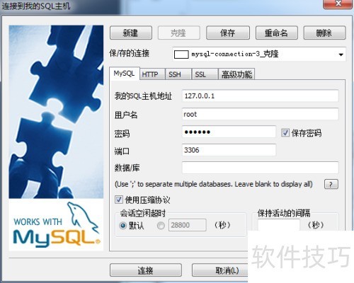The height and width of the screenshot is (283, 354).
Task: Click the 重命名 button
Action: tap(277, 33)
